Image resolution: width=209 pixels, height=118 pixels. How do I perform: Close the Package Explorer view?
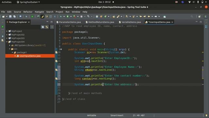pos(29,22)
